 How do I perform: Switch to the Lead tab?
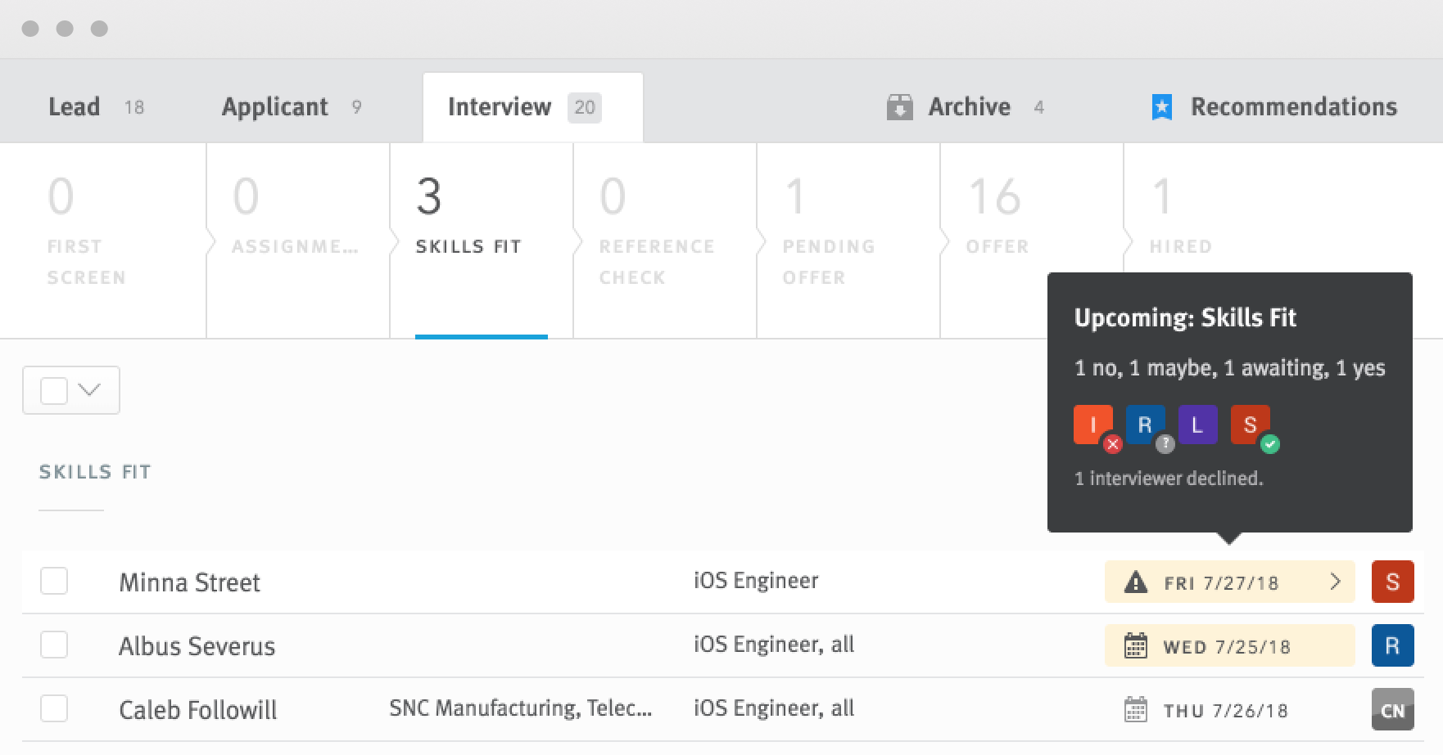(75, 107)
